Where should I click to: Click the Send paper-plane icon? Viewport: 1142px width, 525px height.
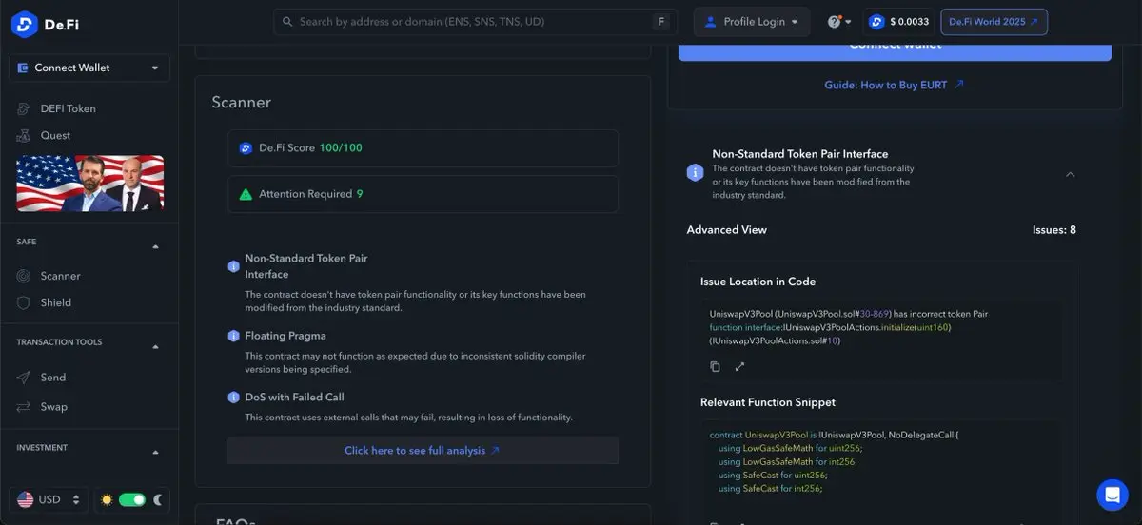(24, 378)
